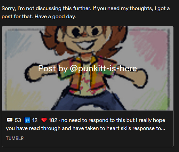179x152 pixels.
Task: Click the TUMBLR source label
Action: (15, 138)
